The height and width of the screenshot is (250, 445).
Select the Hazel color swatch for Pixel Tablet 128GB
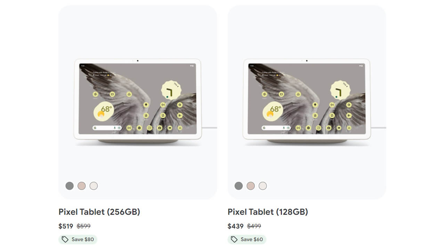pyautogui.click(x=238, y=186)
